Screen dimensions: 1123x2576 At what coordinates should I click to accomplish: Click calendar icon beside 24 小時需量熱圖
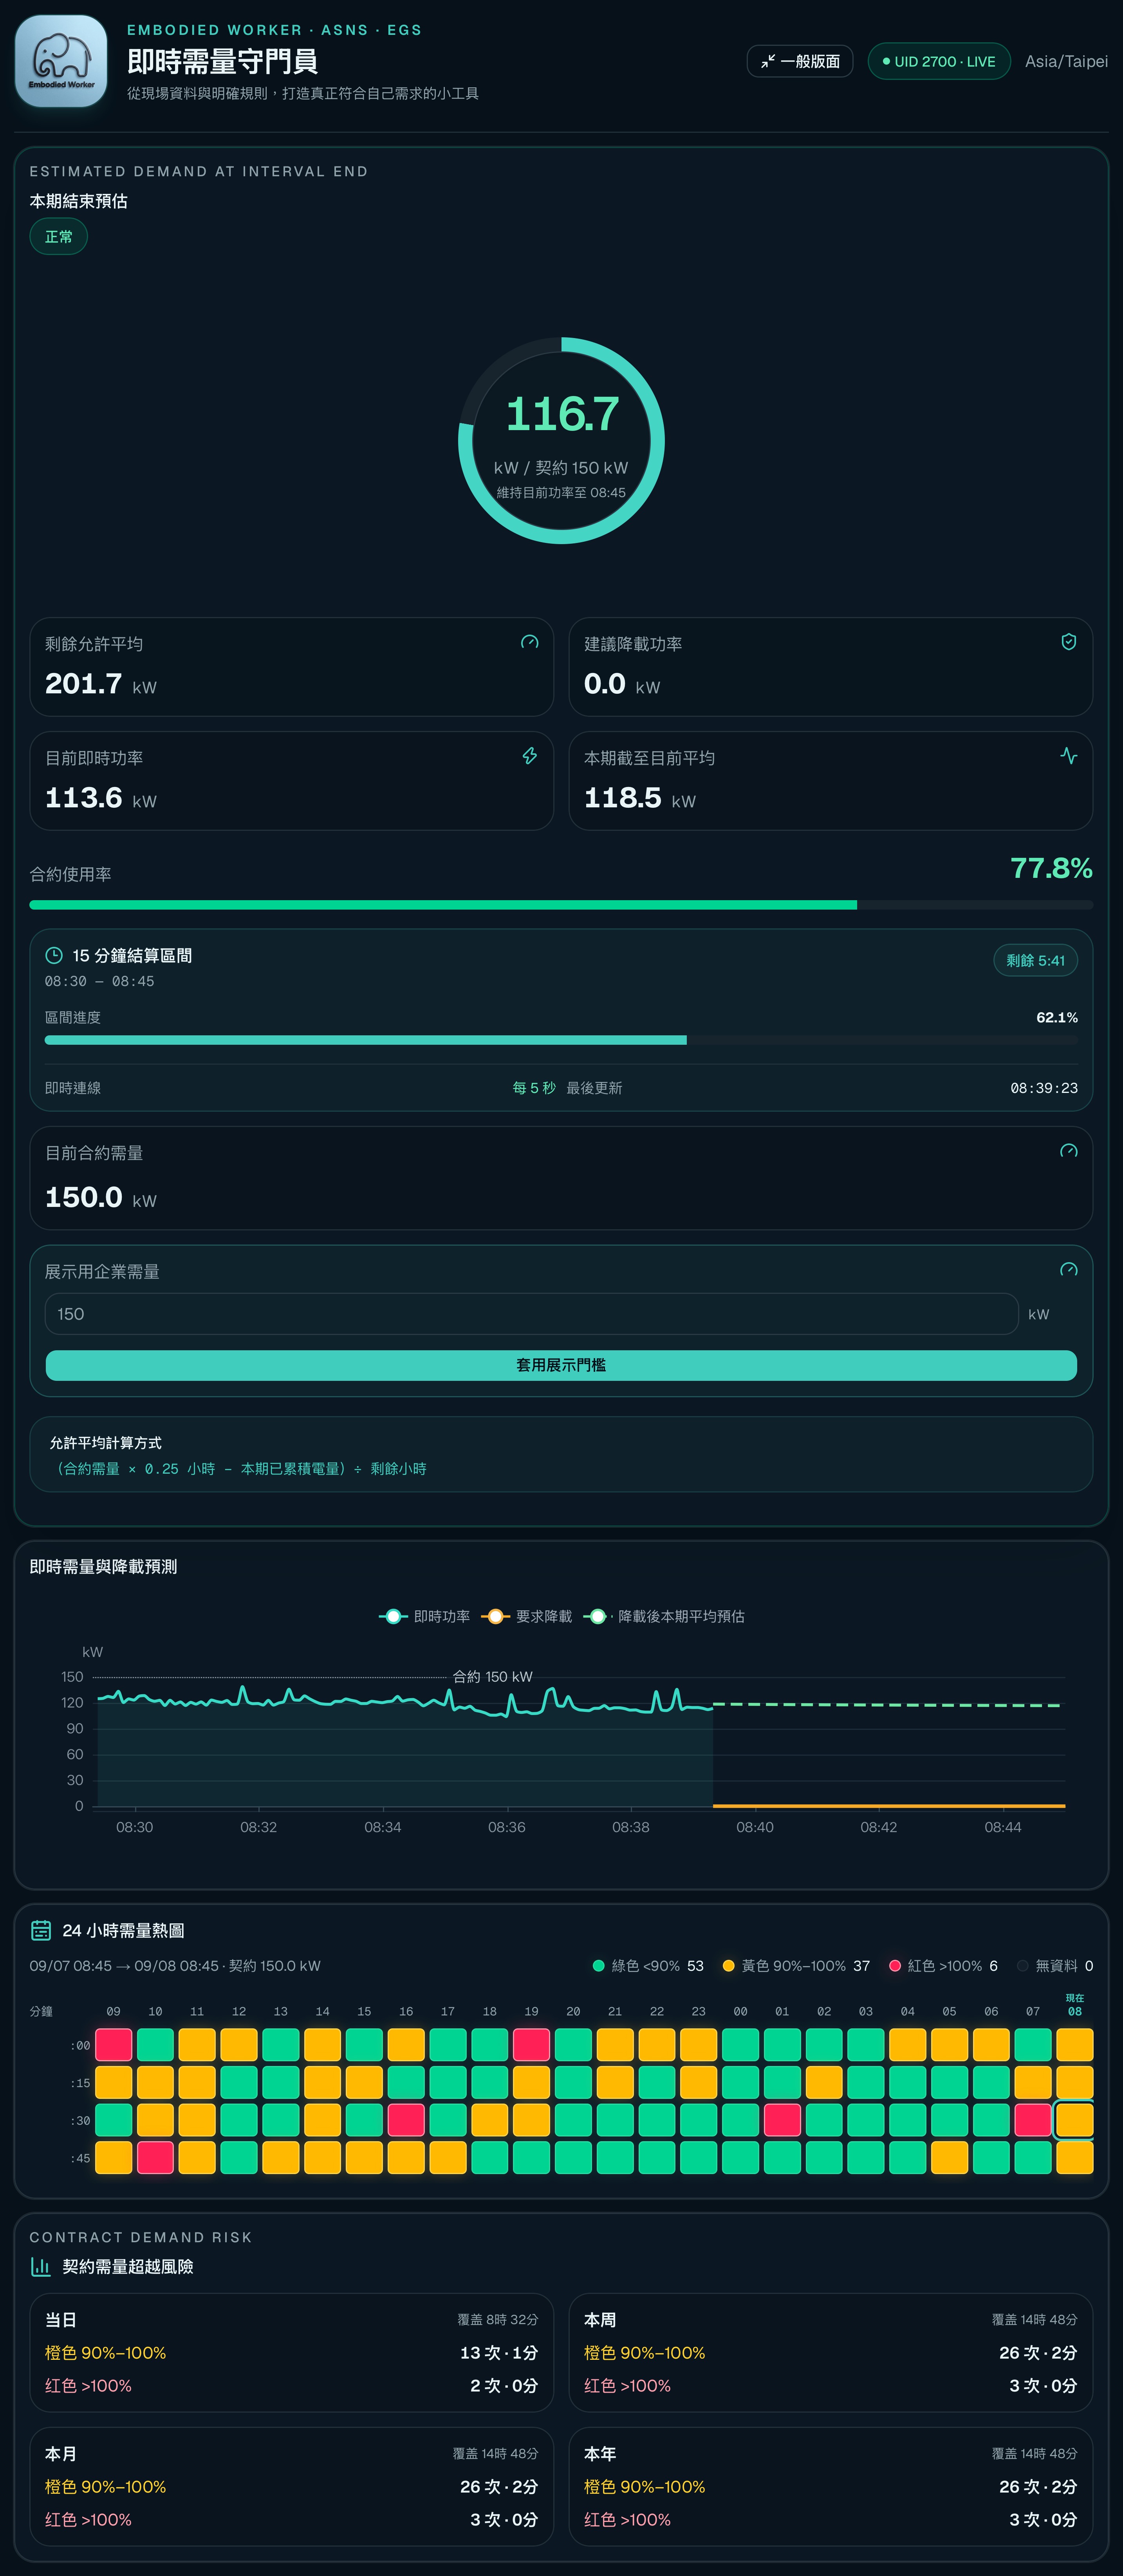[41, 1930]
